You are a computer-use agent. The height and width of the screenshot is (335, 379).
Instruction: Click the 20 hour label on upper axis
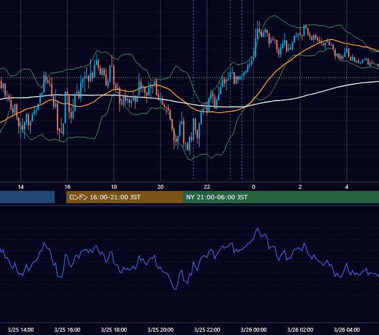click(x=161, y=187)
